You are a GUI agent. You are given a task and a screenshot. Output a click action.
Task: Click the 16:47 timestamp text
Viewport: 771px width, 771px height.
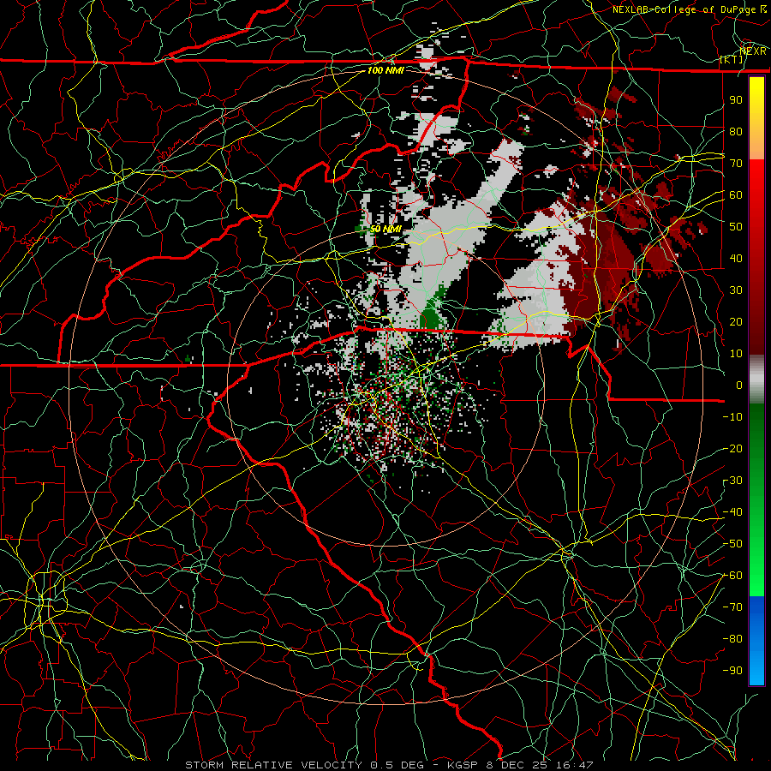(576, 765)
